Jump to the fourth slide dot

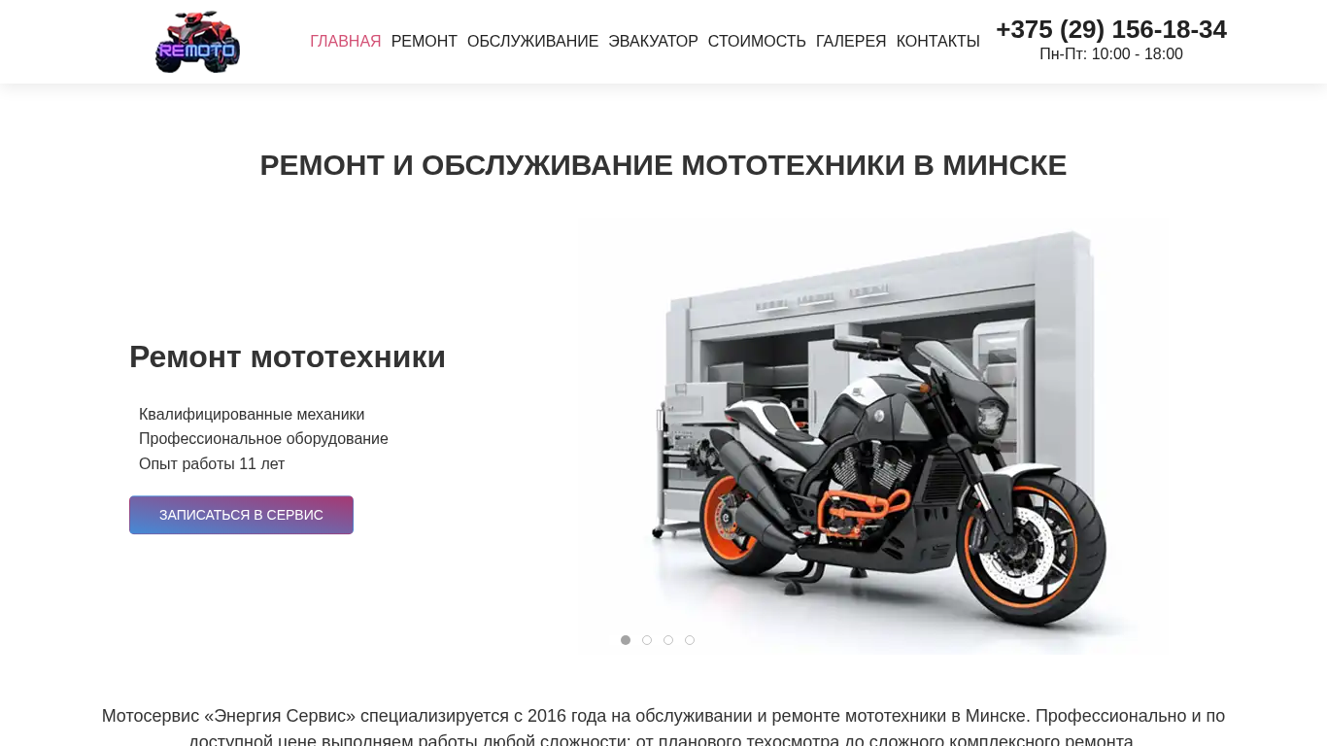(x=690, y=640)
